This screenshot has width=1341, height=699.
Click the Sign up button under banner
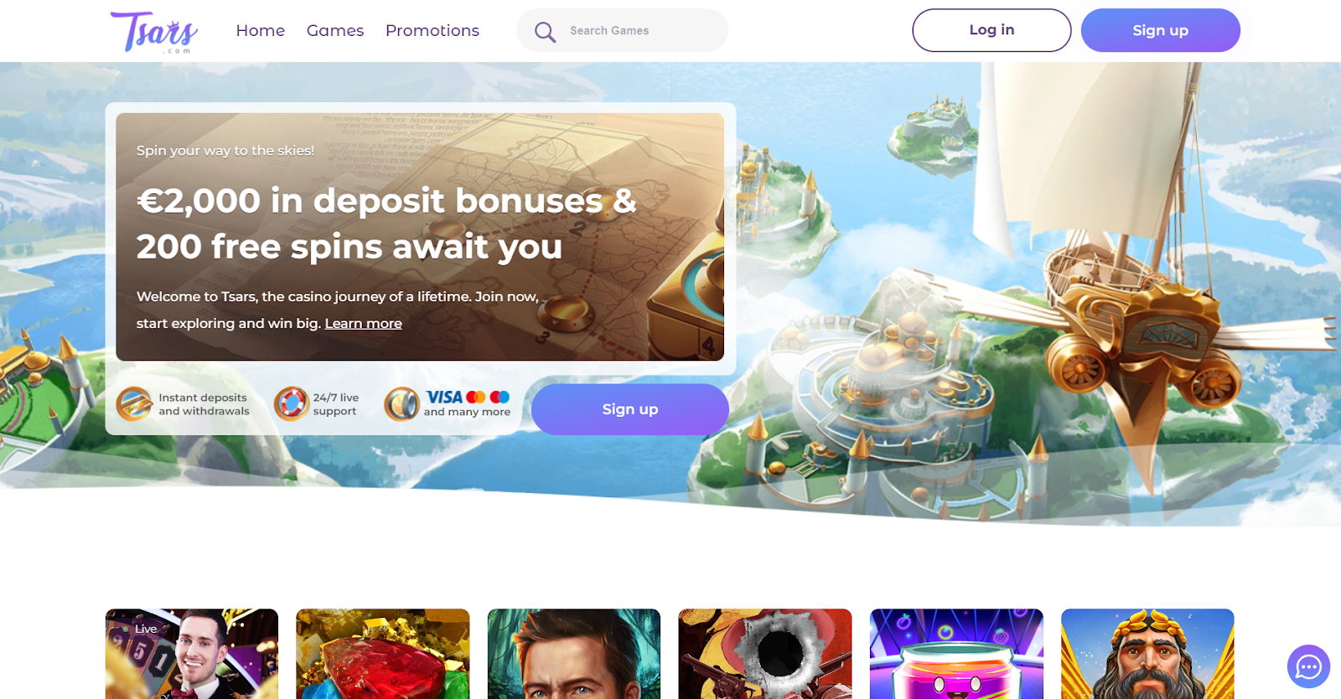click(629, 409)
